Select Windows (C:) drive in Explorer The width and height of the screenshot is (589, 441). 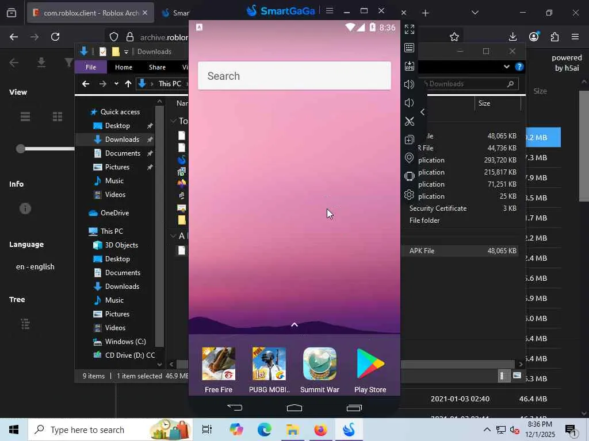tap(120, 341)
